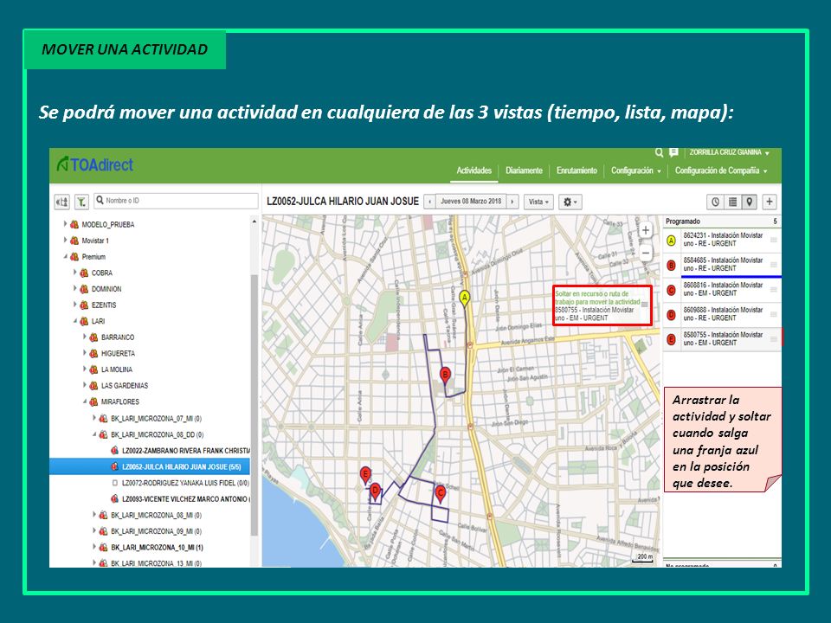Image resolution: width=831 pixels, height=623 pixels.
Task: Open the Diariamente tab
Action: coord(524,170)
